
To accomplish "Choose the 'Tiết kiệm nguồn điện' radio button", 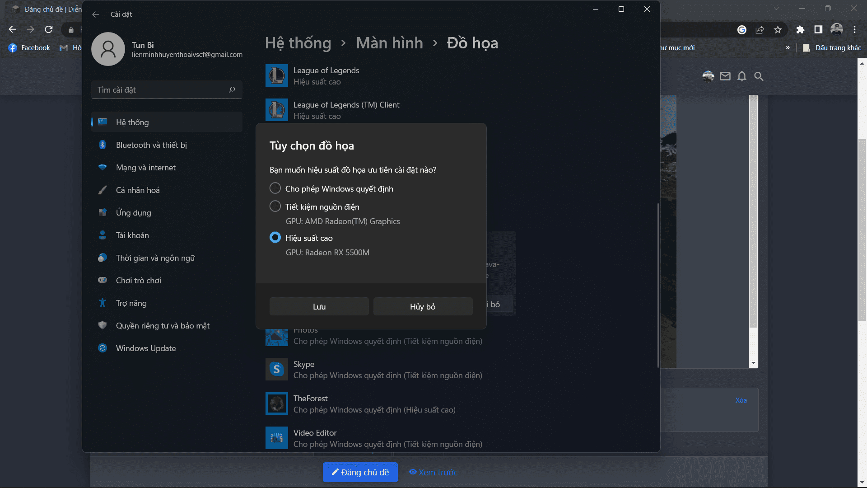I will (x=275, y=206).
